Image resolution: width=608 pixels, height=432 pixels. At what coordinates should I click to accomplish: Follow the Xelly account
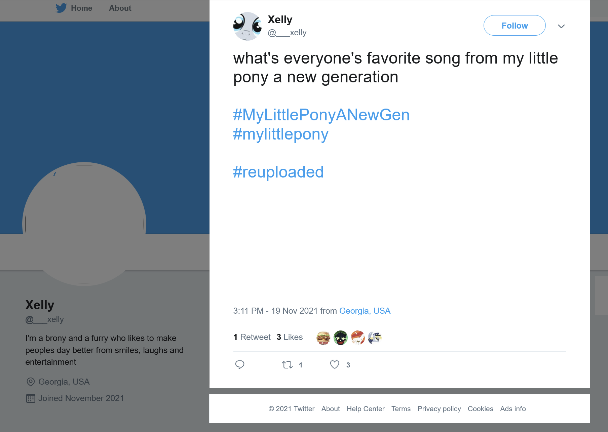pyautogui.click(x=515, y=26)
